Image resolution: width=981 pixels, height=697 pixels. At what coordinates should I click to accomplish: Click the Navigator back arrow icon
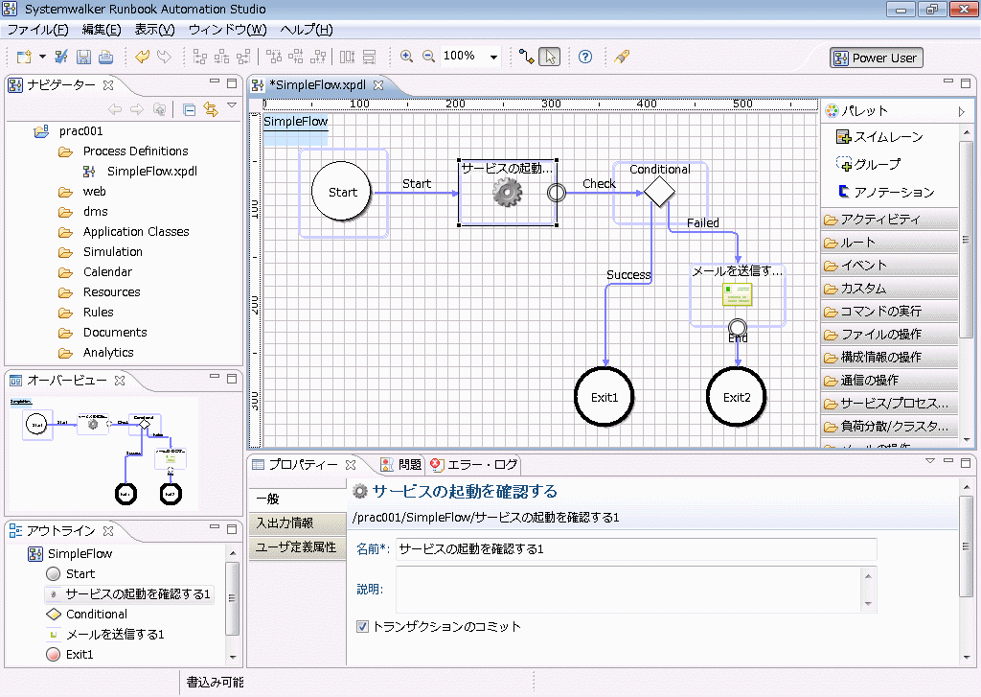pos(115,110)
